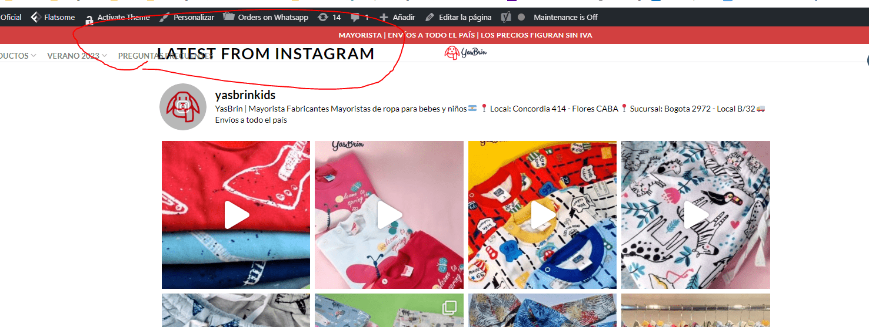Image resolution: width=869 pixels, height=327 pixels.
Task: Expand the VERANO 2023 dropdown menu
Action: pos(77,56)
